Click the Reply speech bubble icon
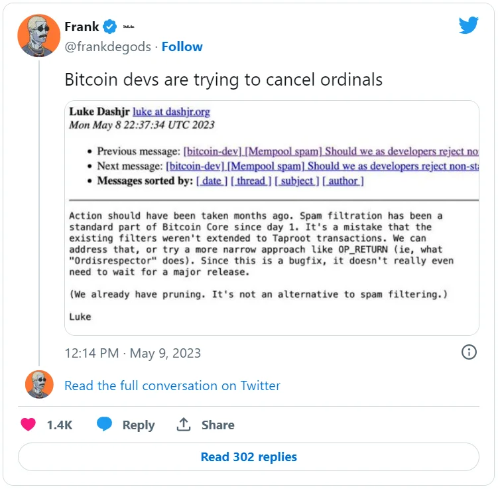Screen dimensions: 498x489 [105, 425]
